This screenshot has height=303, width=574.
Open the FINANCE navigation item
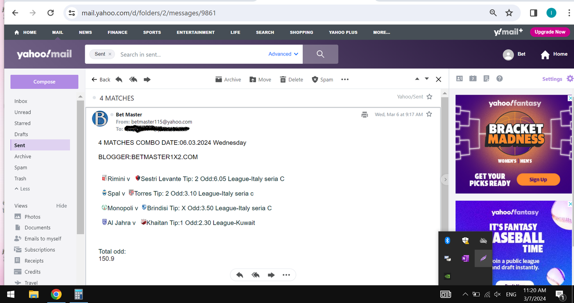[117, 32]
